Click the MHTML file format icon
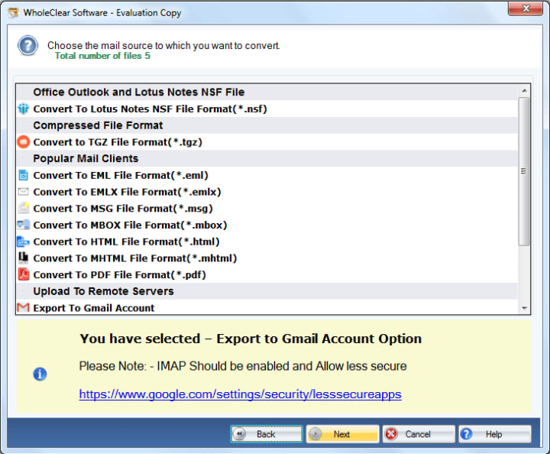 (x=23, y=258)
